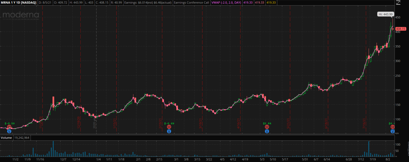409x162 pixels.
Task: Click the red 408.15 last price tag
Action: click(x=401, y=29)
